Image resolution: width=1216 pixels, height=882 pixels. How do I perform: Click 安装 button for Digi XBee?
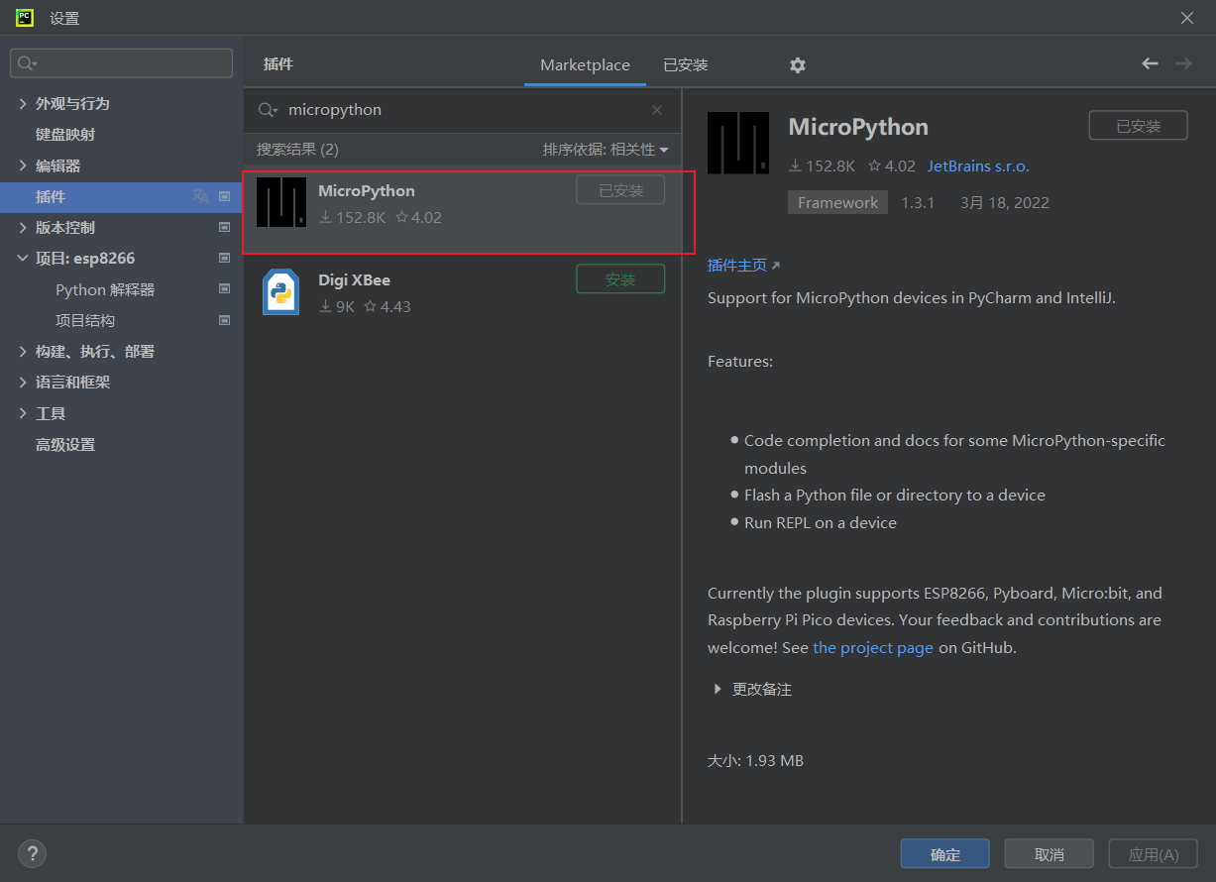coord(620,279)
